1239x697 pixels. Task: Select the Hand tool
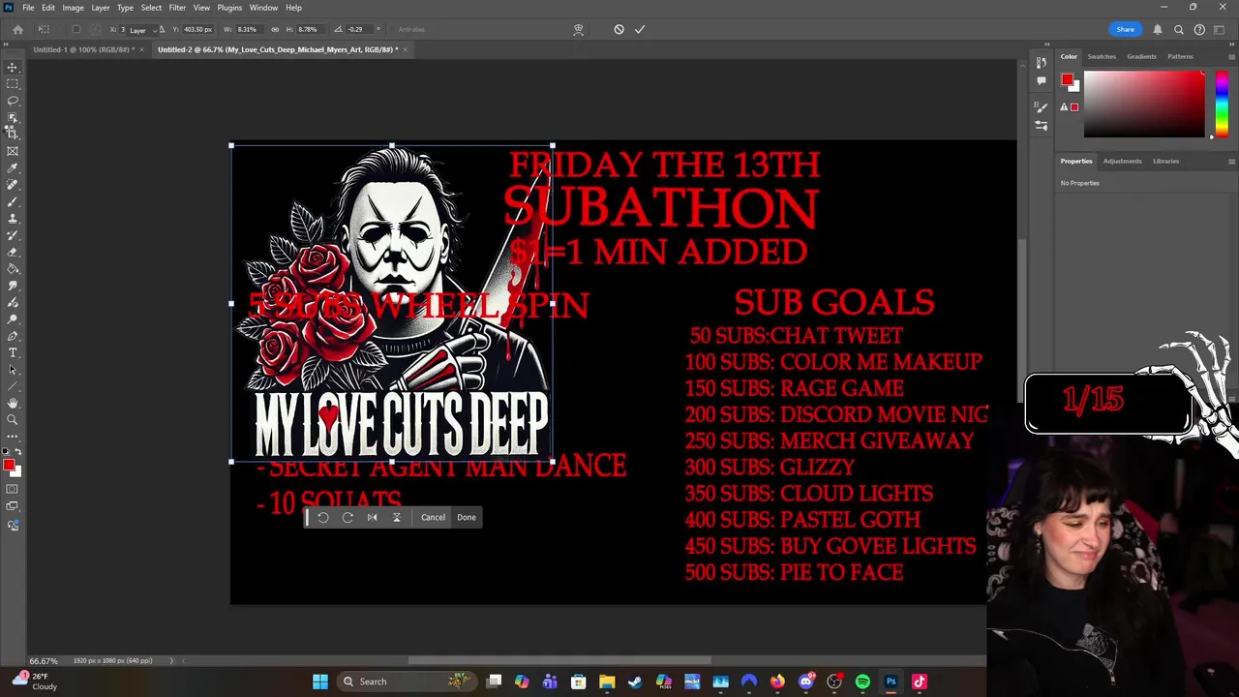click(13, 403)
